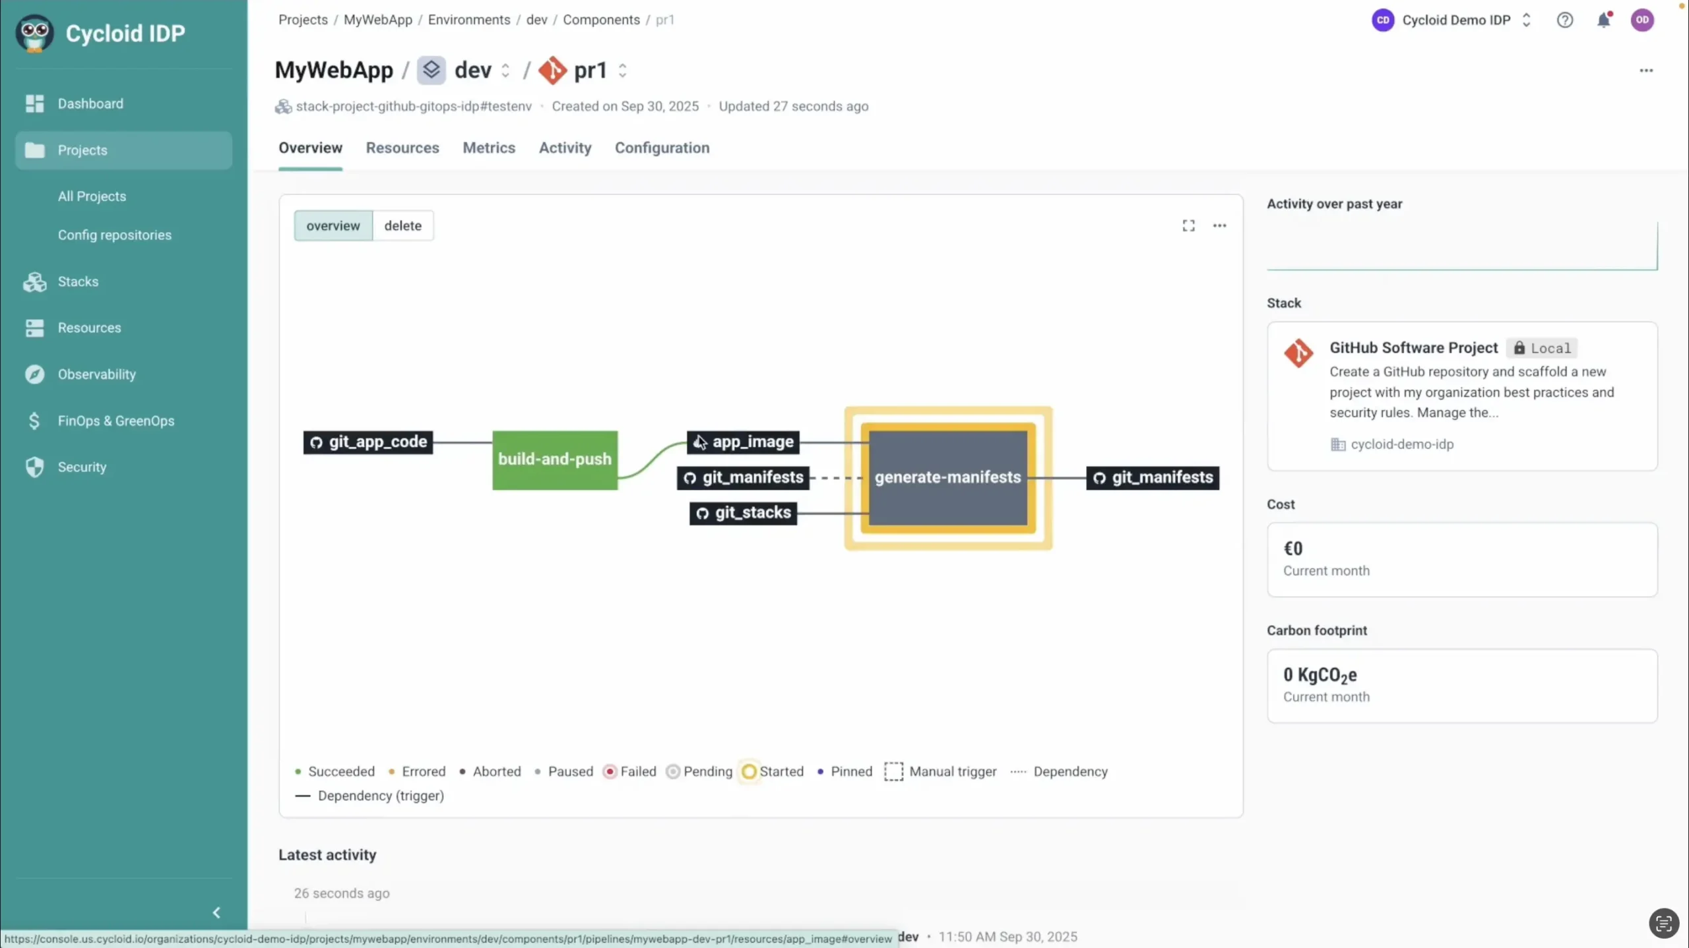Open the OD user avatar menu
Image resolution: width=1689 pixels, height=948 pixels.
[x=1642, y=20]
